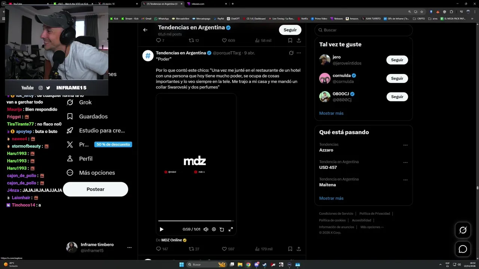Like the MDZ video post with 597 likes
Viewport: 479px width, 269px height.
(x=228, y=249)
